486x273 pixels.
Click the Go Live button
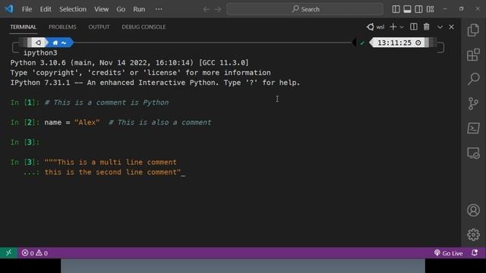click(x=448, y=253)
